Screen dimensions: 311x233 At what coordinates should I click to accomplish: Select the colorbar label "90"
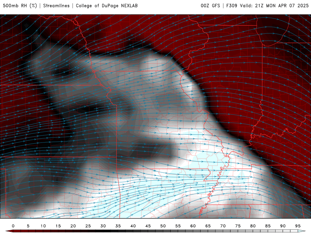(283, 226)
